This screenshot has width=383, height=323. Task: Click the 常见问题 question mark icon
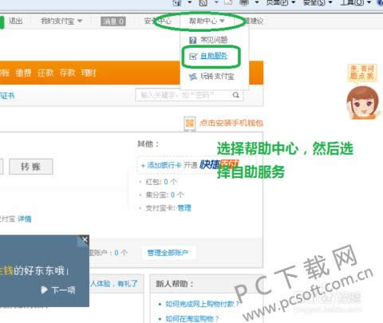point(192,40)
